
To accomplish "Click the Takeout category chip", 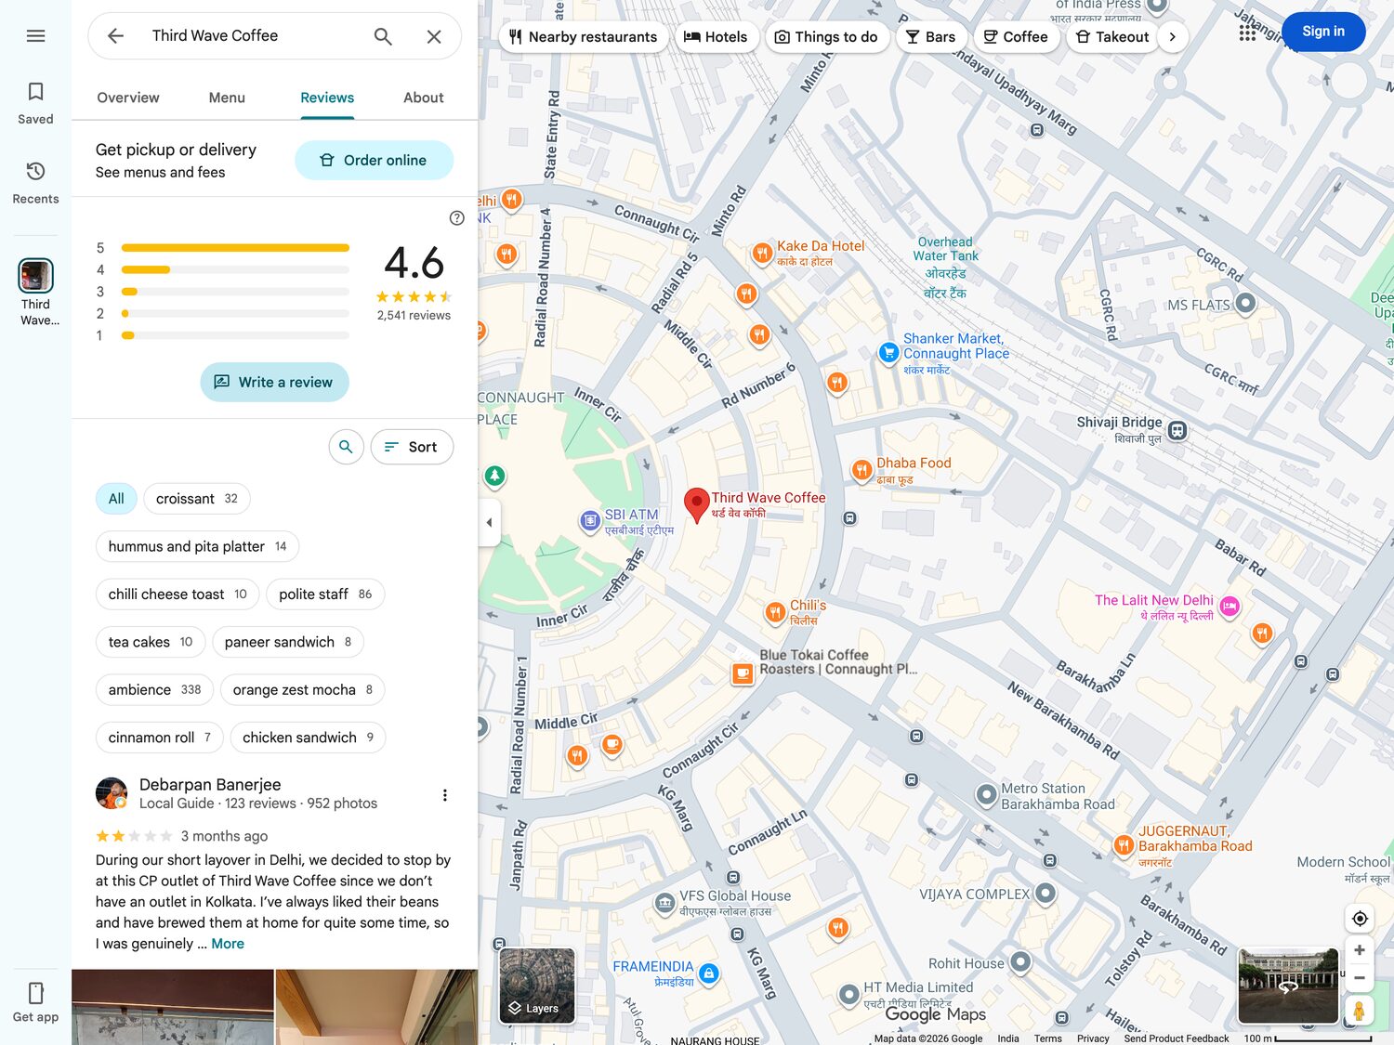I will [x=1112, y=37].
